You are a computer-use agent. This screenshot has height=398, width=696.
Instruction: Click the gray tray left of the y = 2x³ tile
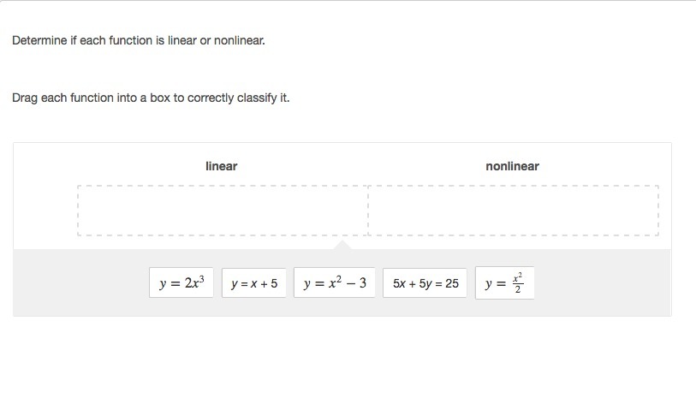coord(81,283)
